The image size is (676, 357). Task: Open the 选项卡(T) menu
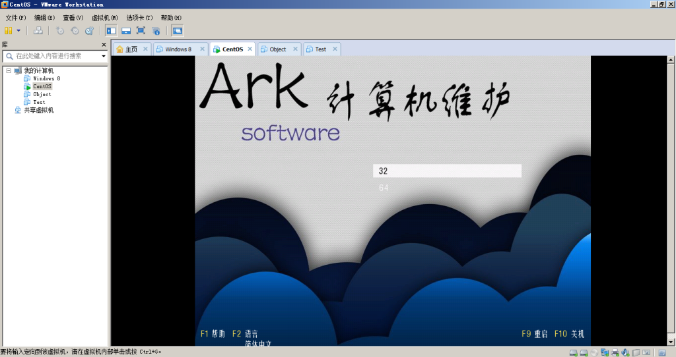[139, 18]
